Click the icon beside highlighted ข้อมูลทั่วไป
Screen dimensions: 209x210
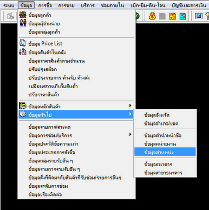23,114
